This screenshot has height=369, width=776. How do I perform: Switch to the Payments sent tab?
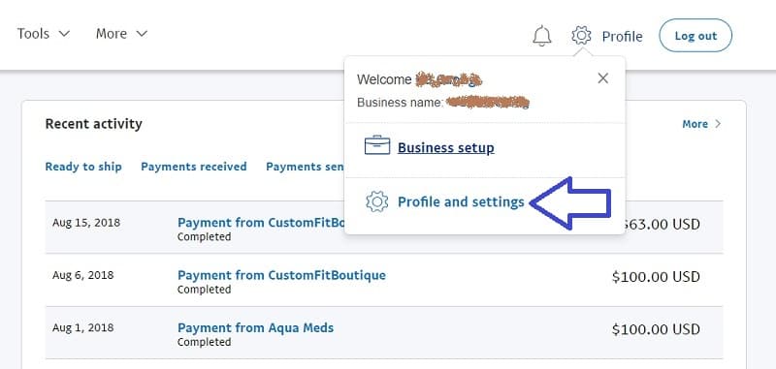pyautogui.click(x=305, y=167)
